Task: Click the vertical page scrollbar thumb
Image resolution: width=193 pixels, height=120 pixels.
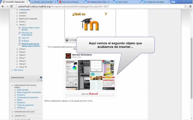Action: (x=191, y=68)
